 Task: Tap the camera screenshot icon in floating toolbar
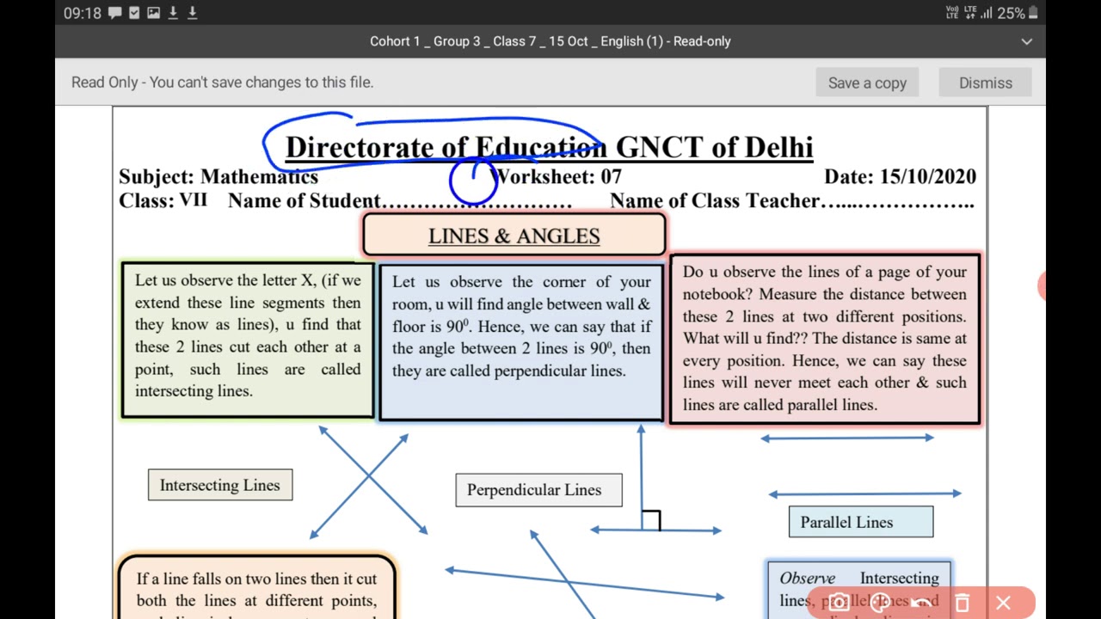pos(839,603)
